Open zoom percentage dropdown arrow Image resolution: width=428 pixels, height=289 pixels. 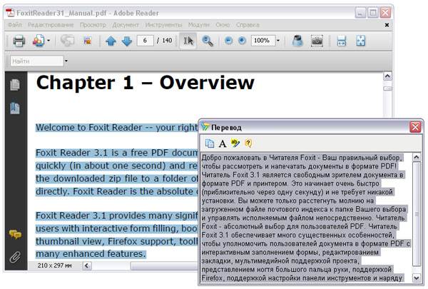click(278, 41)
